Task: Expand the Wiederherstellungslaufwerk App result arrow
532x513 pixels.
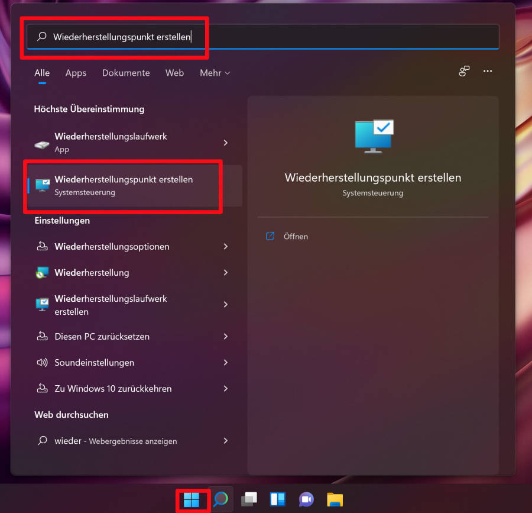Action: coord(226,143)
